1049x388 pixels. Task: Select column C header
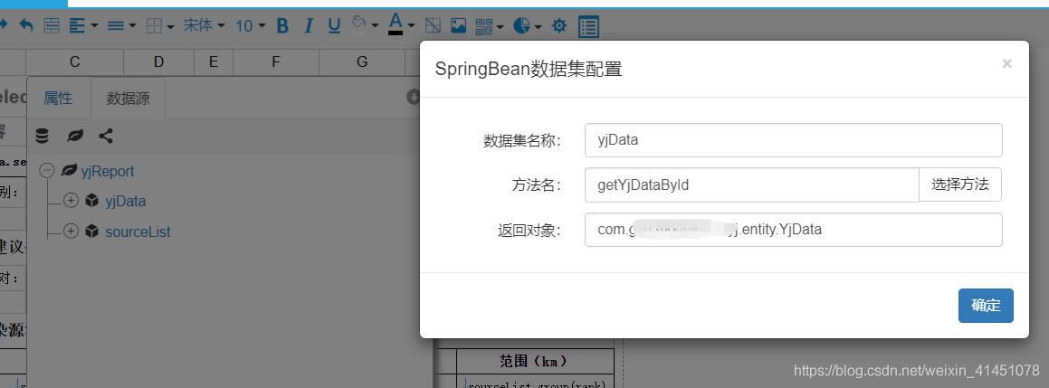pyautogui.click(x=75, y=62)
